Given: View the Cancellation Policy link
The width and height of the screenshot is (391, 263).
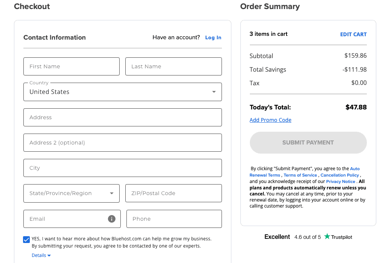Looking at the screenshot, I should pos(340,175).
